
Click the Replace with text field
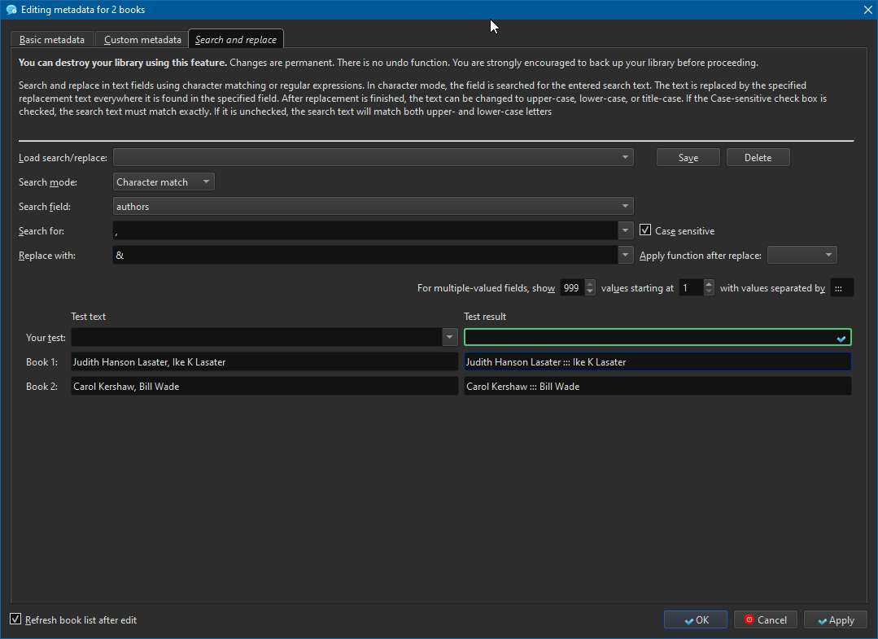365,256
